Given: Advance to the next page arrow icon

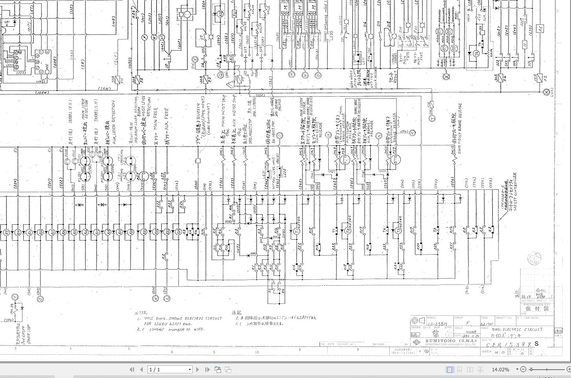Looking at the screenshot, I should [x=197, y=369].
